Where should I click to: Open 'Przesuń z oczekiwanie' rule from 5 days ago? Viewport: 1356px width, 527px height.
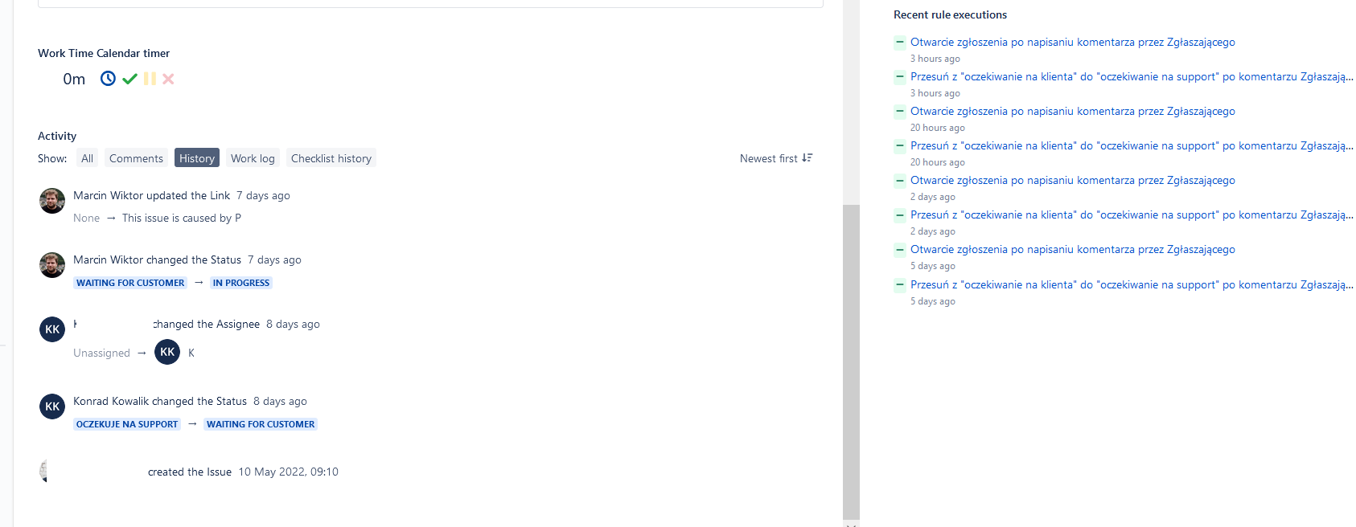coord(1132,284)
